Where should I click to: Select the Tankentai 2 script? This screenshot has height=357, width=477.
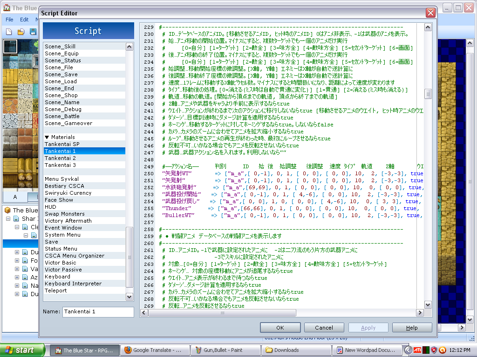point(60,158)
